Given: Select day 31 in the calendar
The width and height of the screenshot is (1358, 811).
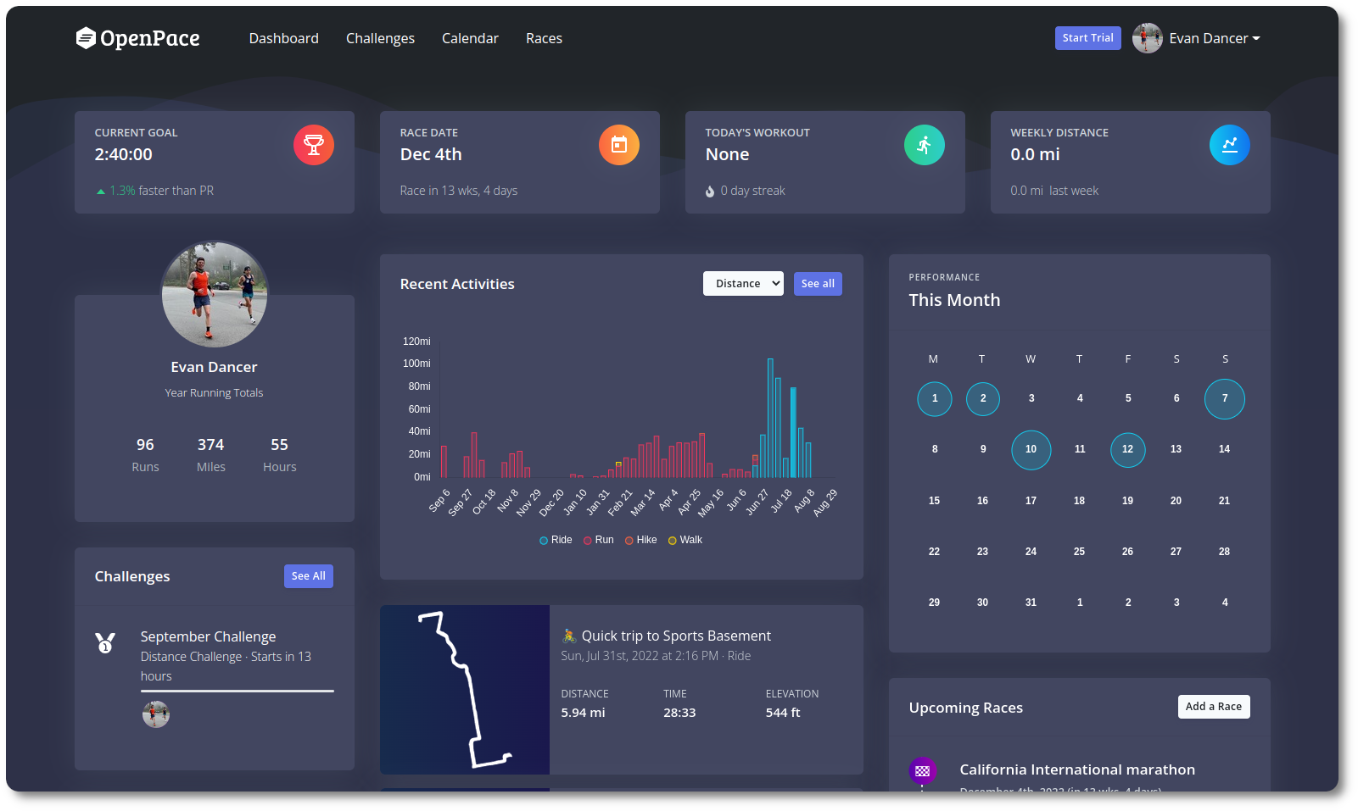Looking at the screenshot, I should tap(1031, 603).
